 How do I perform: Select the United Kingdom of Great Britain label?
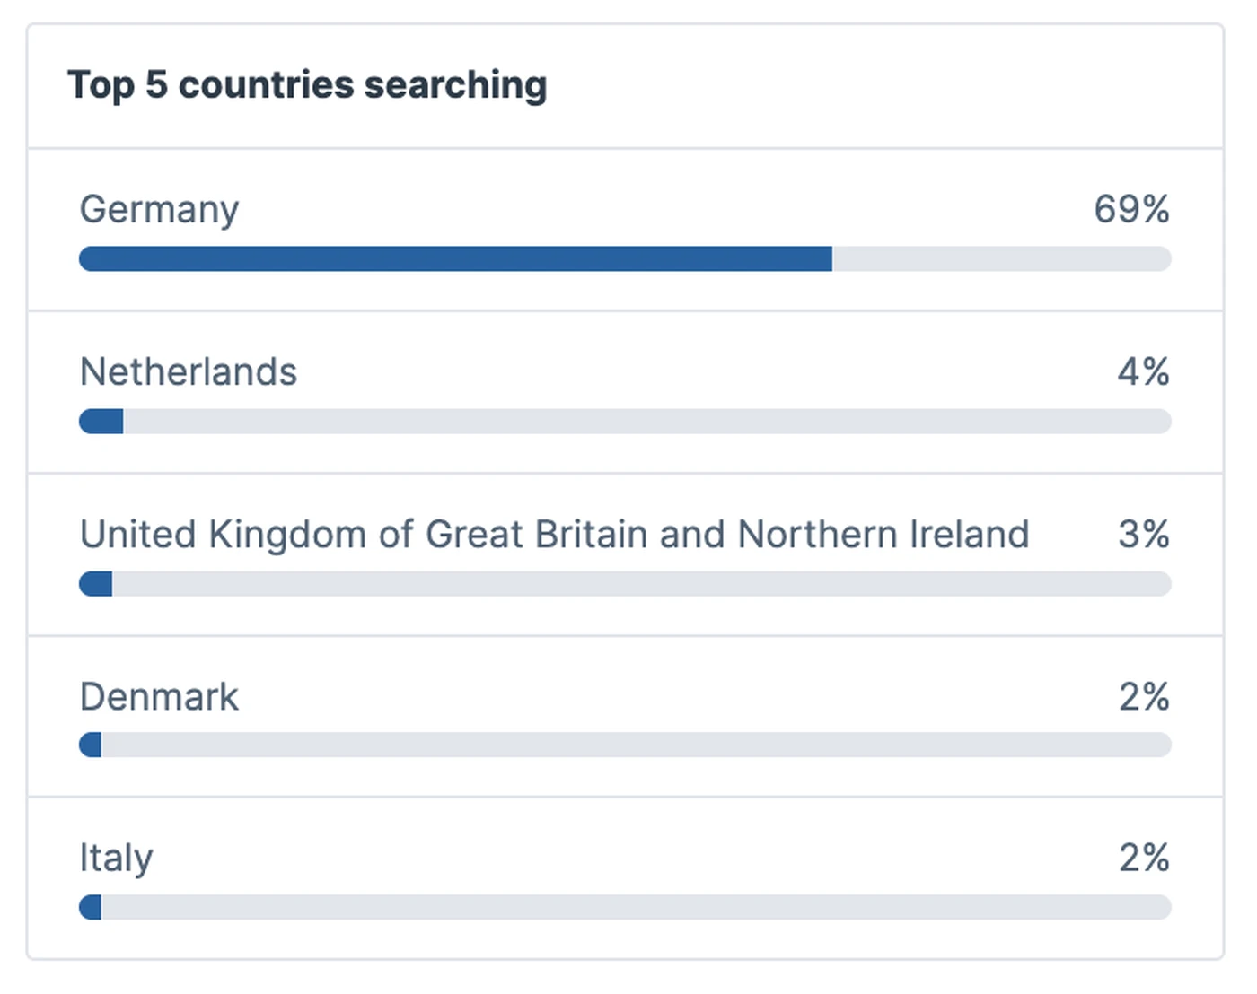coord(554,534)
